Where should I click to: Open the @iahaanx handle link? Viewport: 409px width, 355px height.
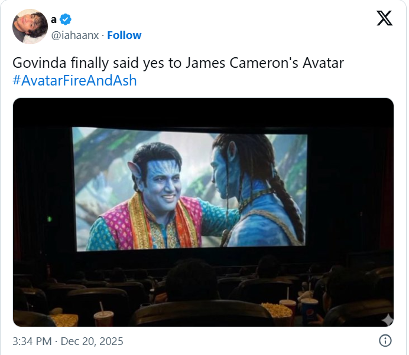75,35
